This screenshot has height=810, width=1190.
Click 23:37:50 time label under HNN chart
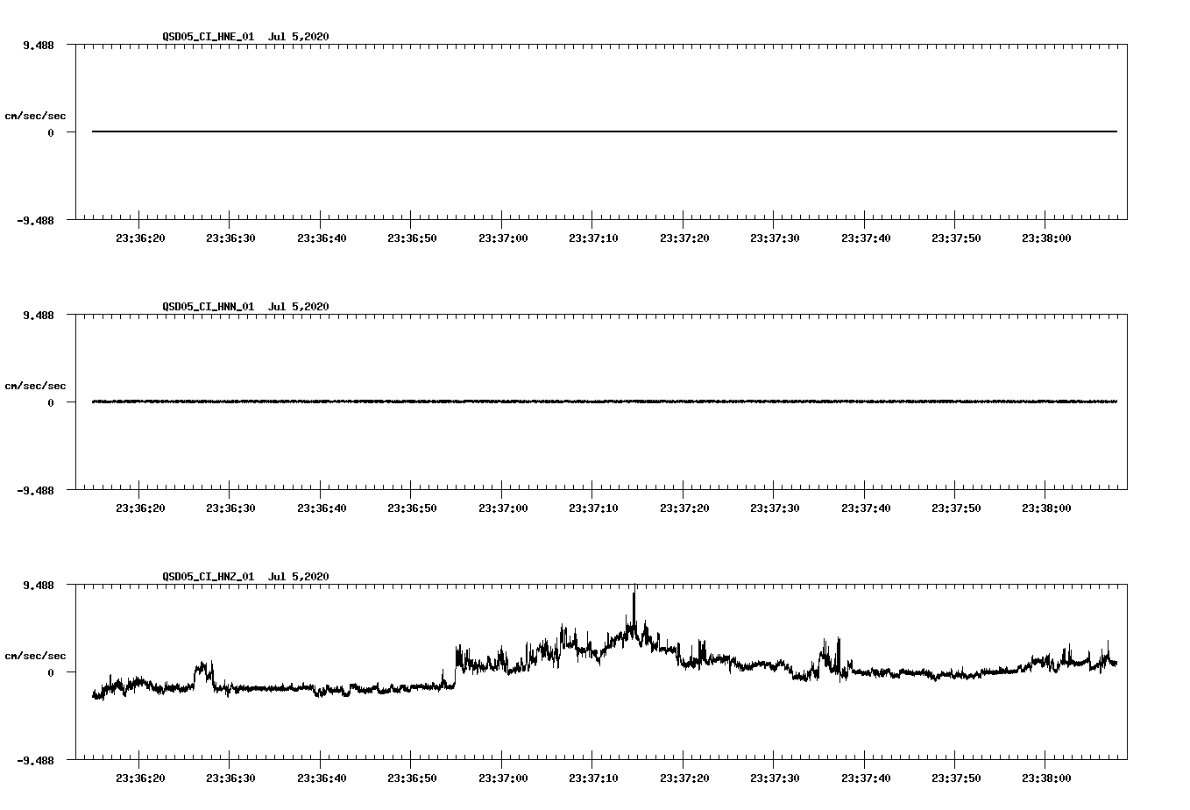pyautogui.click(x=956, y=508)
